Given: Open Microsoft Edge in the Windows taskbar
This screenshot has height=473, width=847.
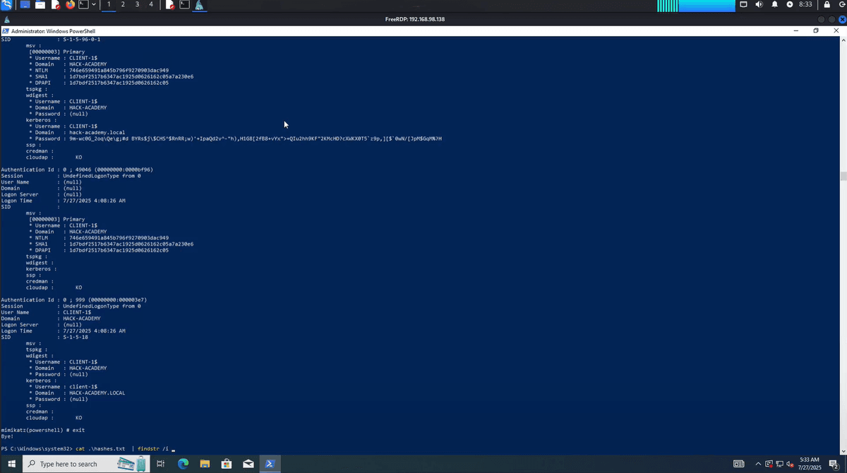Looking at the screenshot, I should tap(183, 464).
